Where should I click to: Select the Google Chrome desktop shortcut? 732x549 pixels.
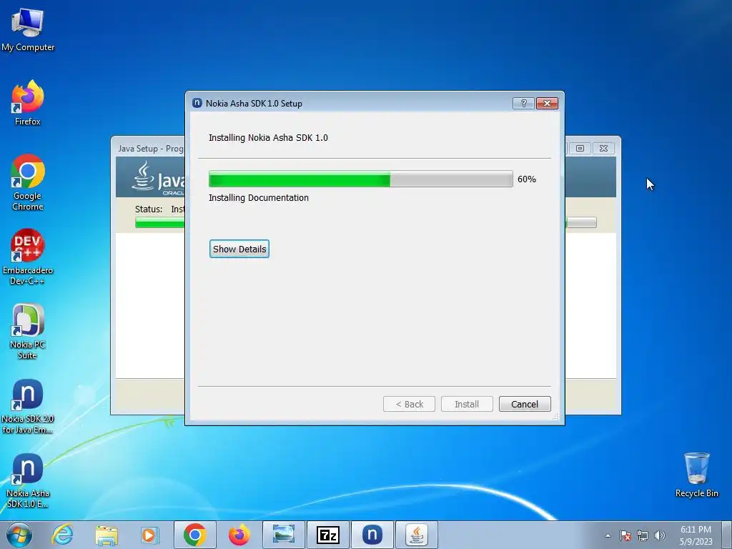(28, 182)
